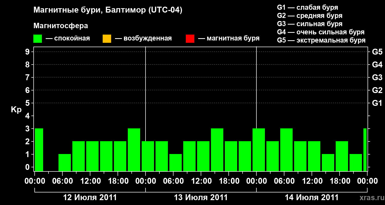Screen dimensions: 385x205
Task: Click the Kp 3 bar in the afternoon of 13 Июля
Action: click(x=217, y=150)
